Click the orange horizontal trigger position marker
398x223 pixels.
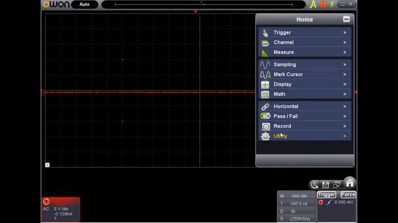click(x=195, y=12)
